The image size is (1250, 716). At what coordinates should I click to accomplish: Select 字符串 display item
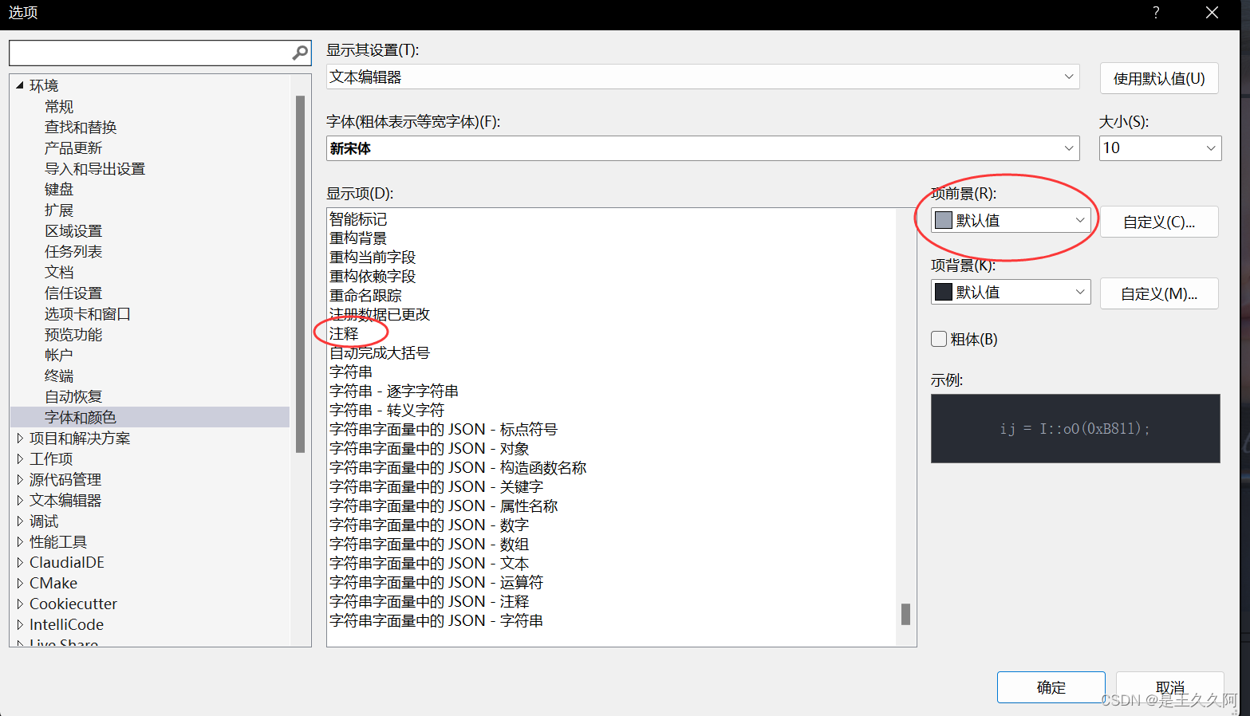coord(351,372)
